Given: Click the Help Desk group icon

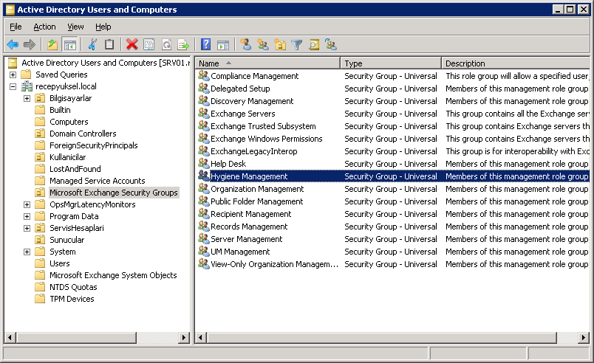Looking at the screenshot, I should 203,164.
